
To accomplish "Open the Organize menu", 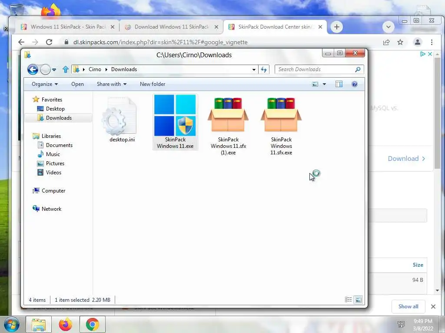I will coord(45,84).
